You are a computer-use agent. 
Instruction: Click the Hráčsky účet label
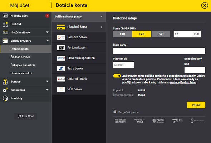click(19, 16)
